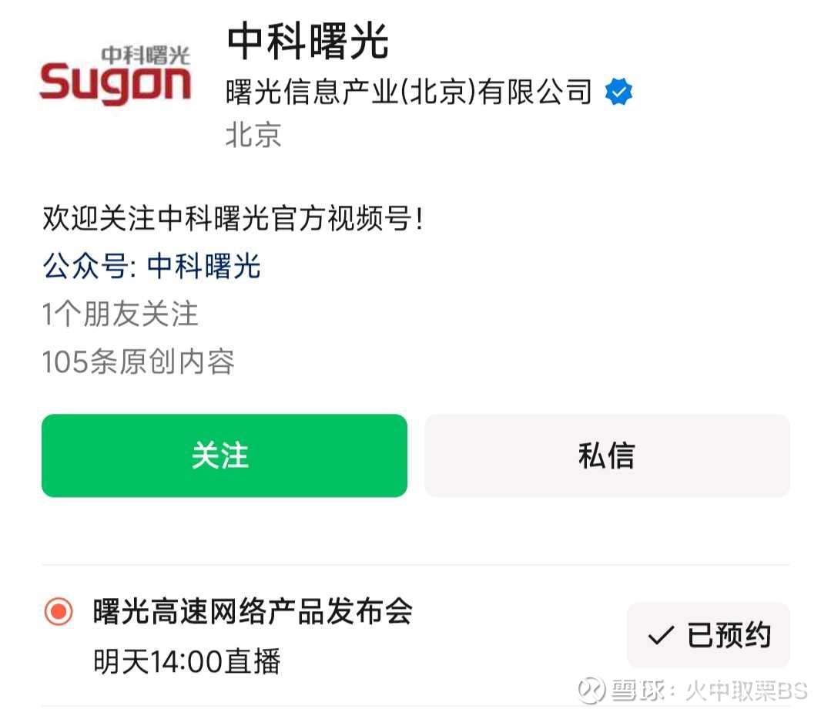Open the 105条原创内容 original content count
The width and height of the screenshot is (831, 716).
(x=139, y=361)
